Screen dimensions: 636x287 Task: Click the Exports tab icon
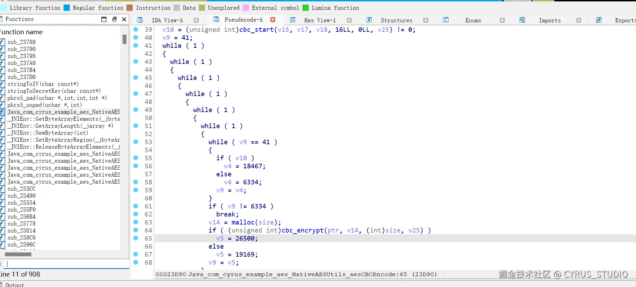click(x=599, y=20)
